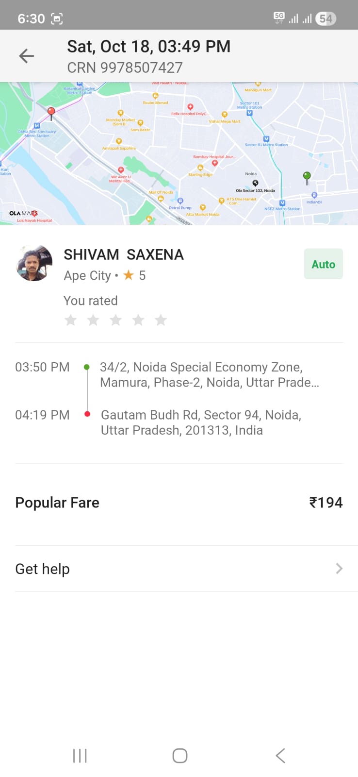Tap the Sector 81 Metro Station icon
Viewport: 358px width, 777px height.
[x=266, y=139]
